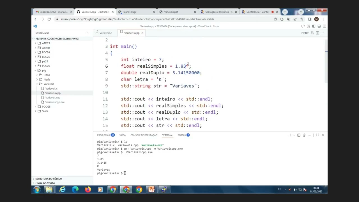This screenshot has width=359, height=202.
Task: Click the system volume tray icon
Action: click(295, 190)
